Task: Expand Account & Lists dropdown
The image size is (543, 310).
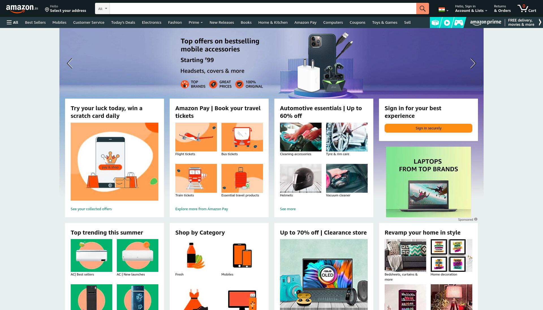Action: tap(471, 8)
